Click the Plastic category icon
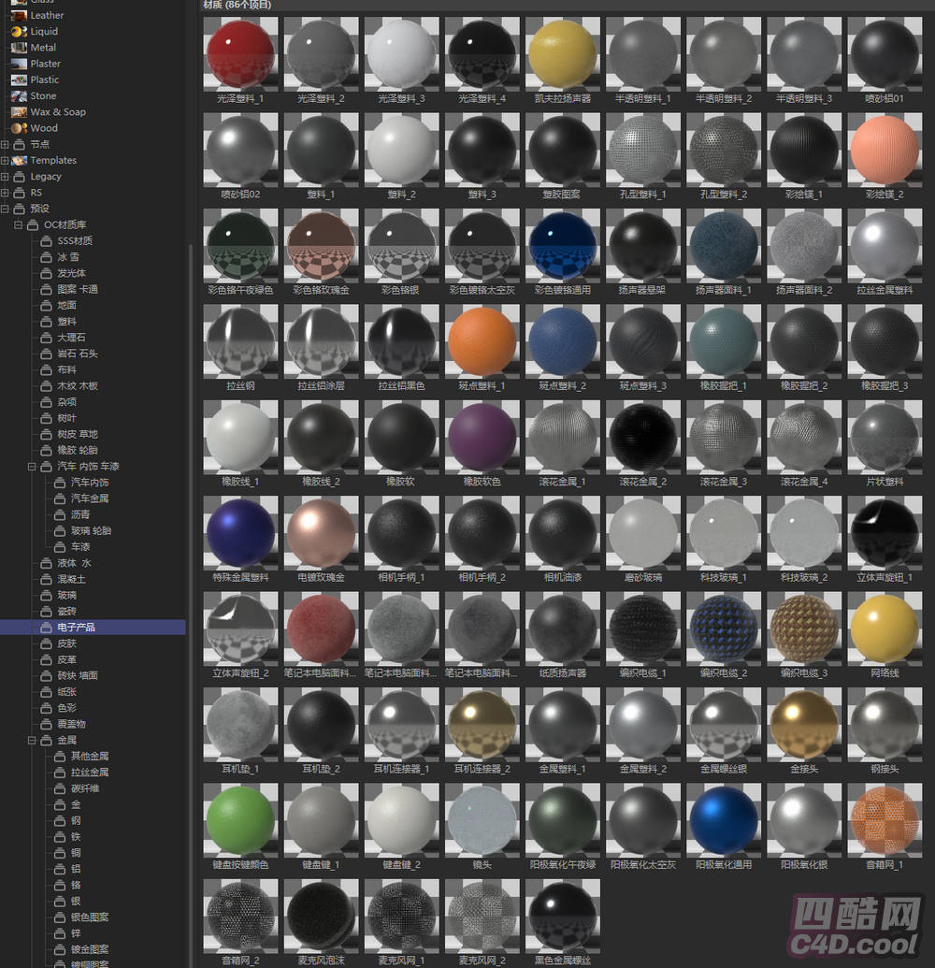This screenshot has height=968, width=935. point(19,79)
